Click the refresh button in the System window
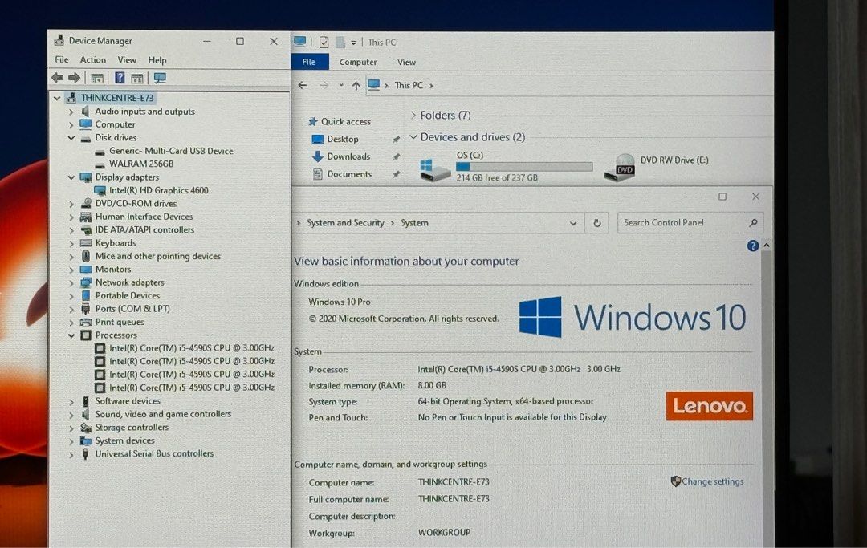 click(597, 223)
